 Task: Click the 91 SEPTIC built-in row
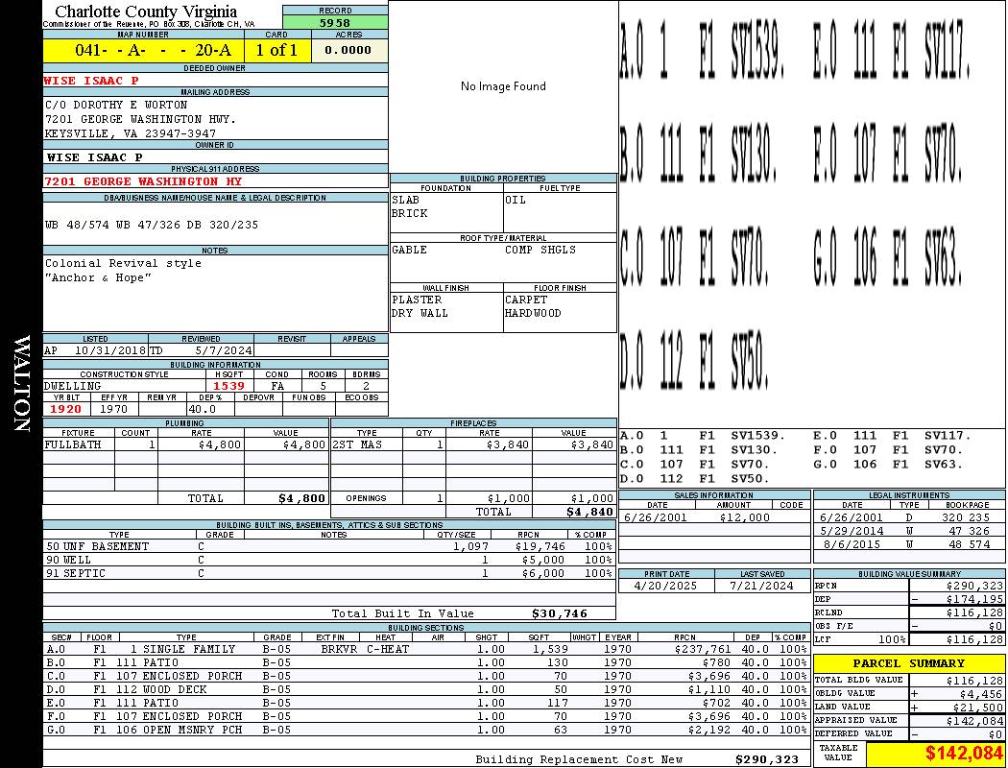329,573
